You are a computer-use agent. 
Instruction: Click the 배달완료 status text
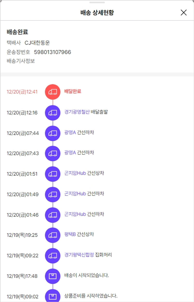tap(73, 91)
